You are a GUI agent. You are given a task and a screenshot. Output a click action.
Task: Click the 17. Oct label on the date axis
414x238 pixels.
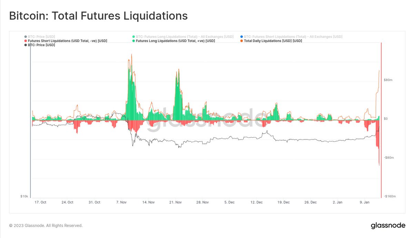(41, 202)
